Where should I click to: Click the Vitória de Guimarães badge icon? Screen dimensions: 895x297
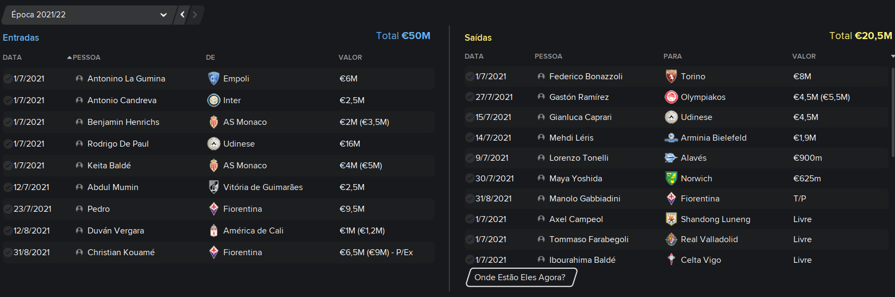coord(214,187)
